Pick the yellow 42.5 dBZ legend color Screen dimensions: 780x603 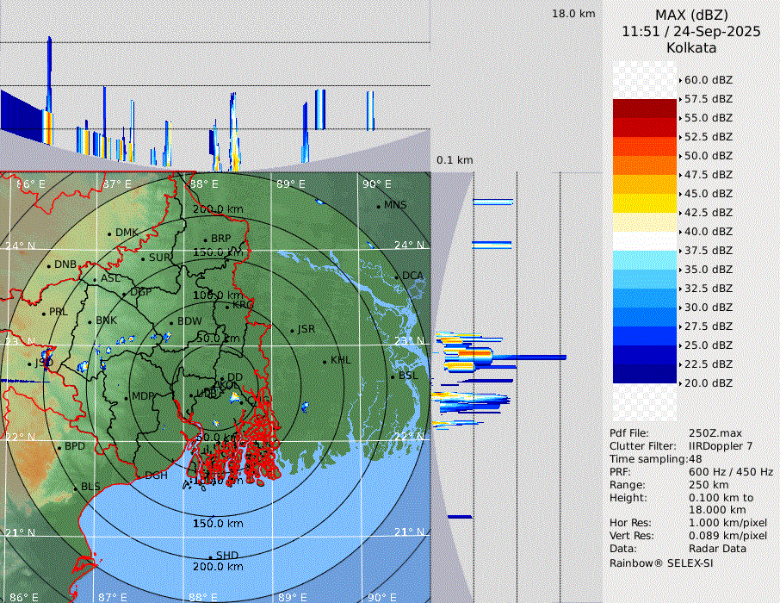click(644, 203)
